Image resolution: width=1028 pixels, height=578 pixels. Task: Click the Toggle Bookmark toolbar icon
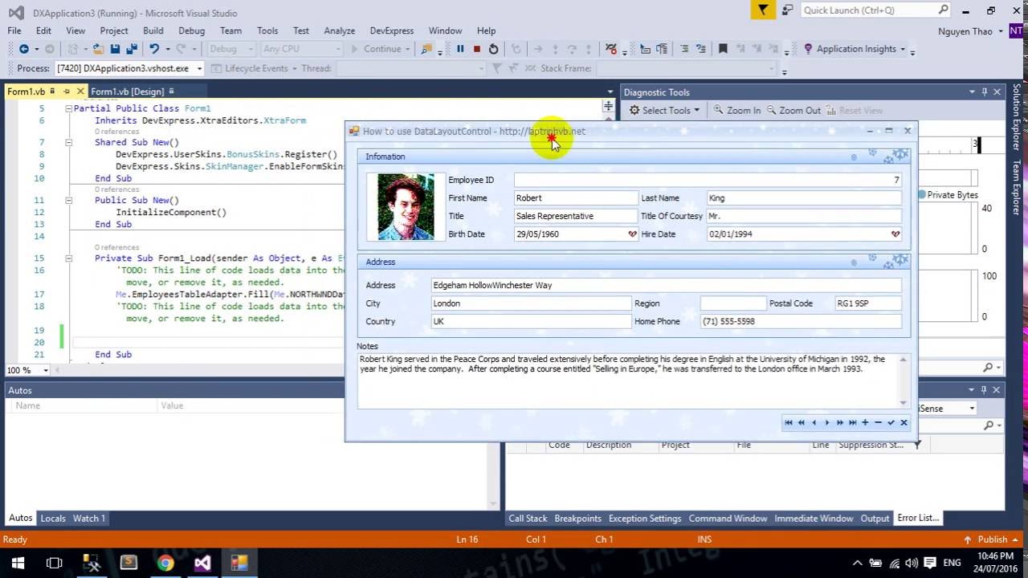tap(723, 49)
